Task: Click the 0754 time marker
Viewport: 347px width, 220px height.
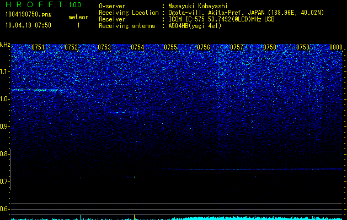Action: point(137,47)
